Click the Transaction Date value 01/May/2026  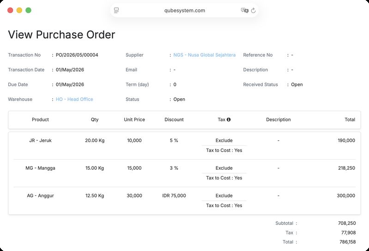pyautogui.click(x=70, y=70)
